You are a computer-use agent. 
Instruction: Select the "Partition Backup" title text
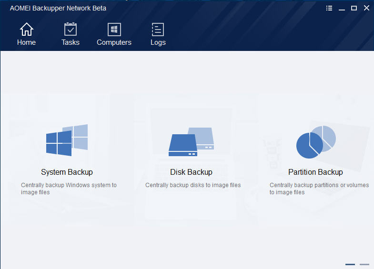click(x=315, y=172)
